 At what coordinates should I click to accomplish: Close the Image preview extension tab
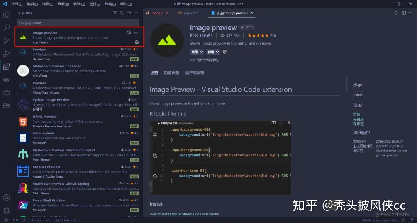click(252, 13)
